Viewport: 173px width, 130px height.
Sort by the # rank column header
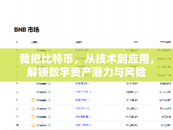17,42
